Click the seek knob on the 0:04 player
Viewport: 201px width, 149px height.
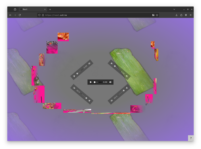[115, 66]
